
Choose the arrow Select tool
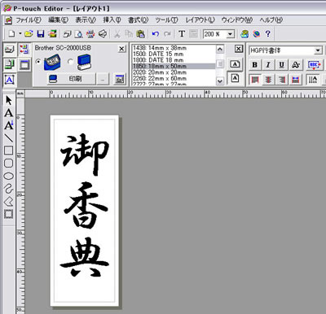9,100
